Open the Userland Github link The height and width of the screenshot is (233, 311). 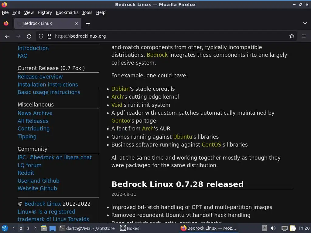[x=39, y=181]
